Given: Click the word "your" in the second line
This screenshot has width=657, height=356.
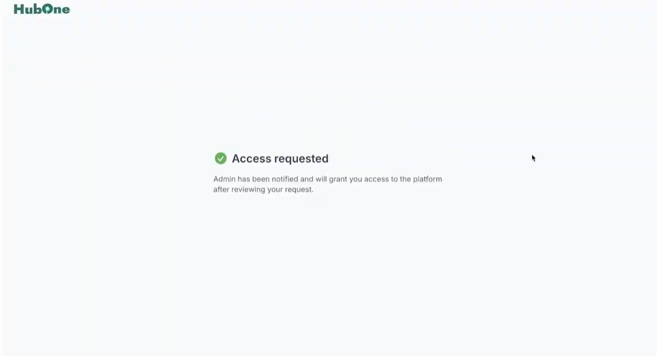Looking at the screenshot, I should 275,190.
